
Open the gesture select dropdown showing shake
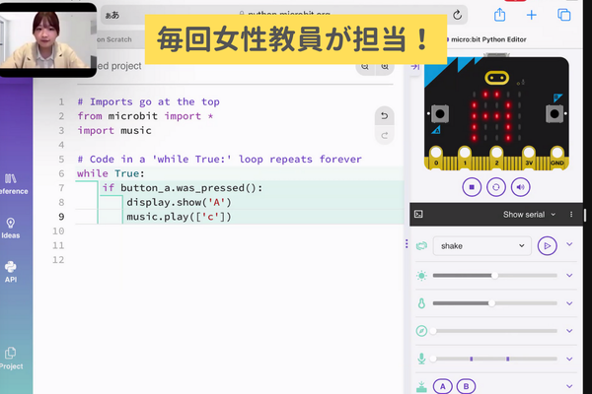pyautogui.click(x=482, y=246)
